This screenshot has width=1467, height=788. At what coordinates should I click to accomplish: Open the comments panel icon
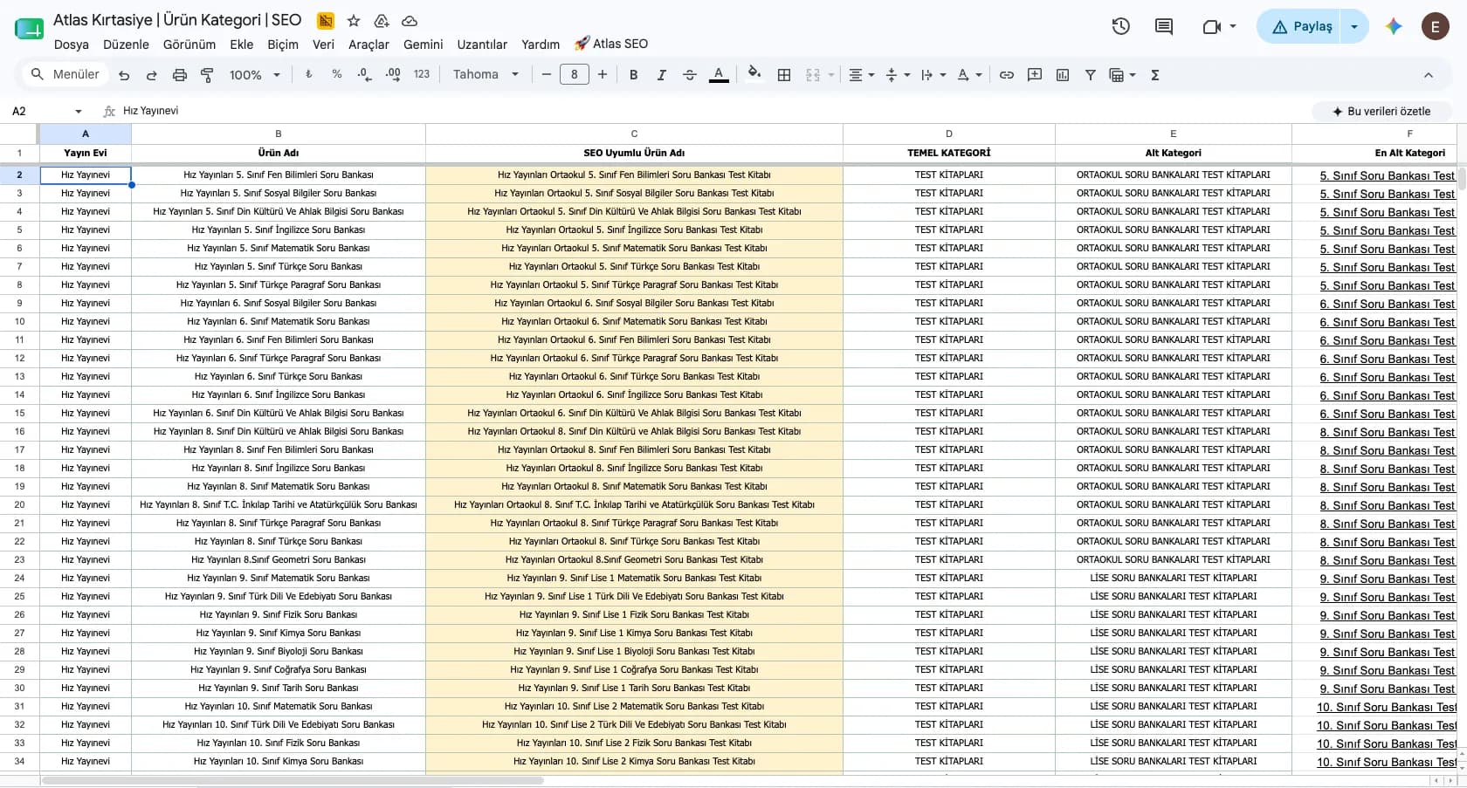[x=1164, y=26]
